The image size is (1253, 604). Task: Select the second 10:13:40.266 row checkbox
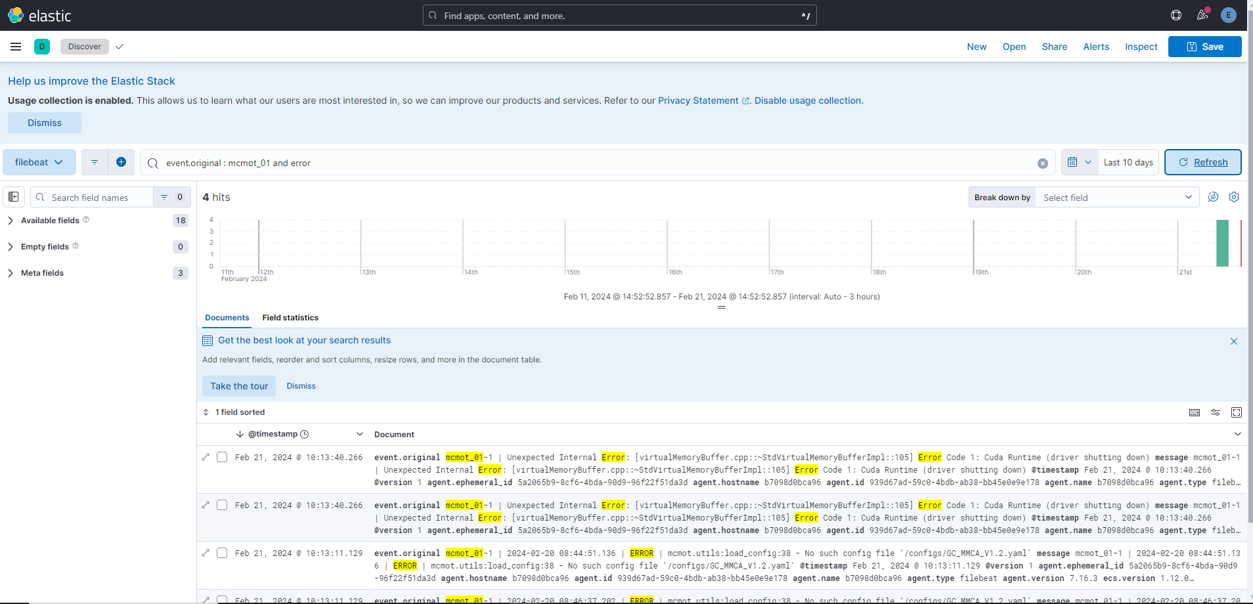[222, 505]
